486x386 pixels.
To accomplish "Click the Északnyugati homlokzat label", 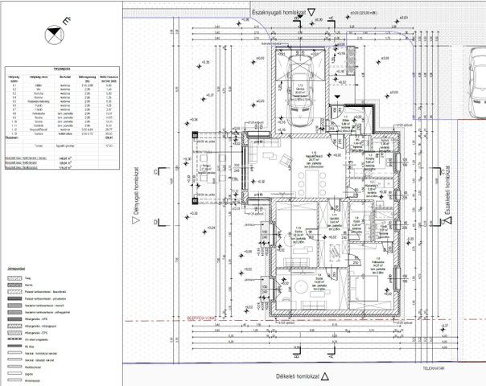I will click(278, 12).
